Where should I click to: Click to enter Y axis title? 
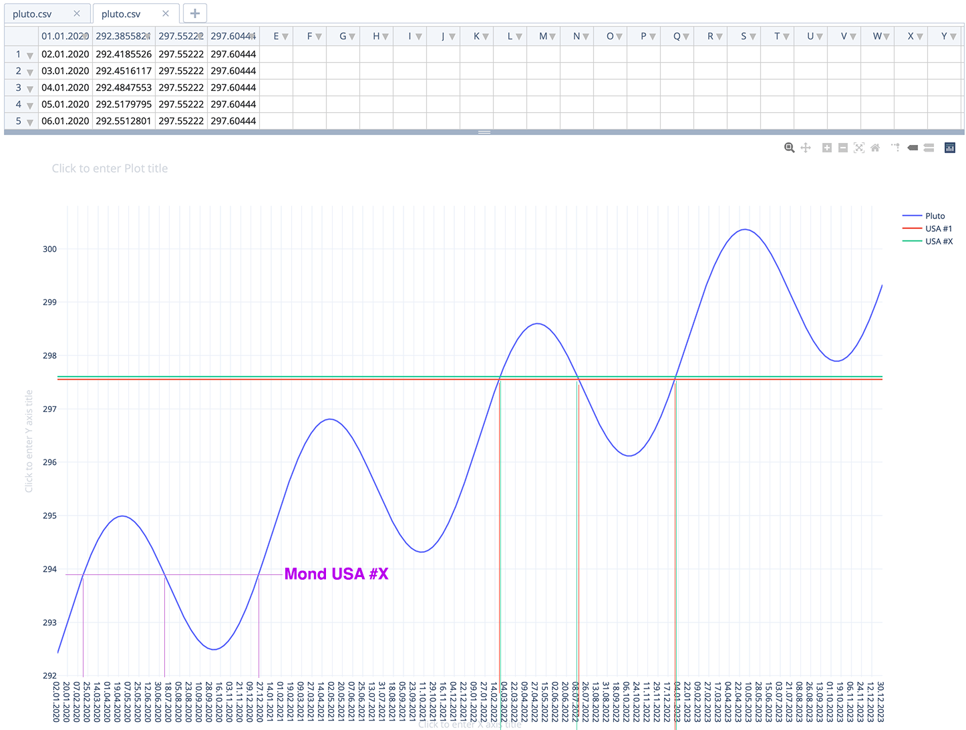(x=29, y=441)
